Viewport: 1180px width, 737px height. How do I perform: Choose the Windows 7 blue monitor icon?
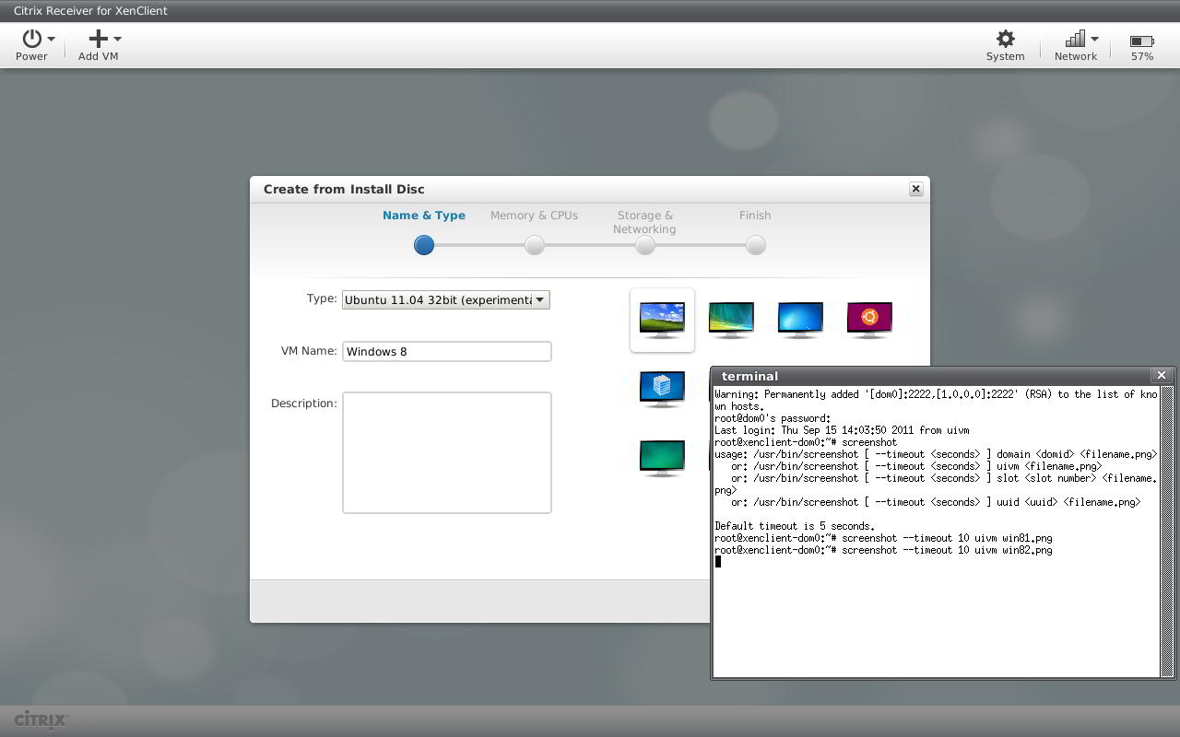pos(800,320)
